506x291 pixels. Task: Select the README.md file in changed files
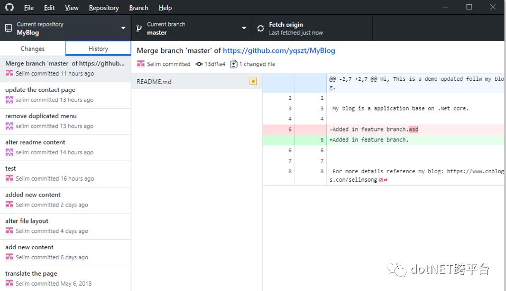point(197,81)
